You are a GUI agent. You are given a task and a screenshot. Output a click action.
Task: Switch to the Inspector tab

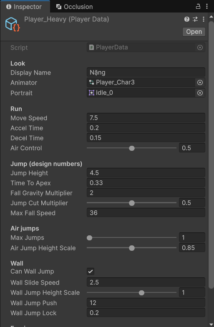25,7
